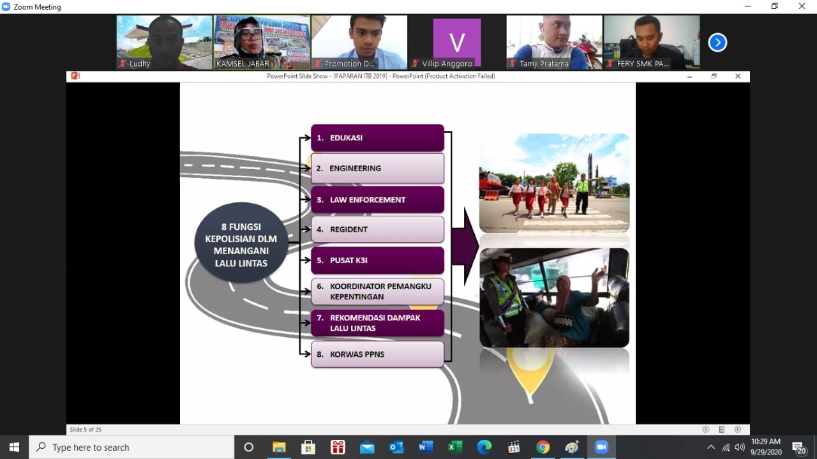Launch Google Chrome from the taskbar

click(x=543, y=447)
